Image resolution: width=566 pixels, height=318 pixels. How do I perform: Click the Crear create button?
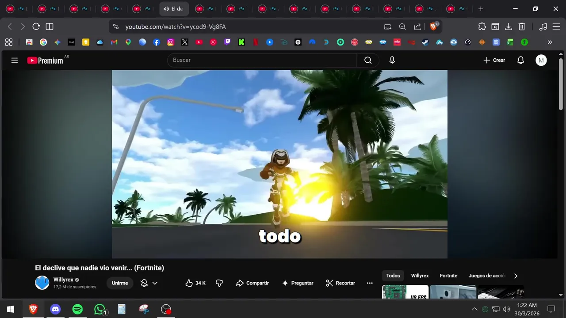point(494,60)
